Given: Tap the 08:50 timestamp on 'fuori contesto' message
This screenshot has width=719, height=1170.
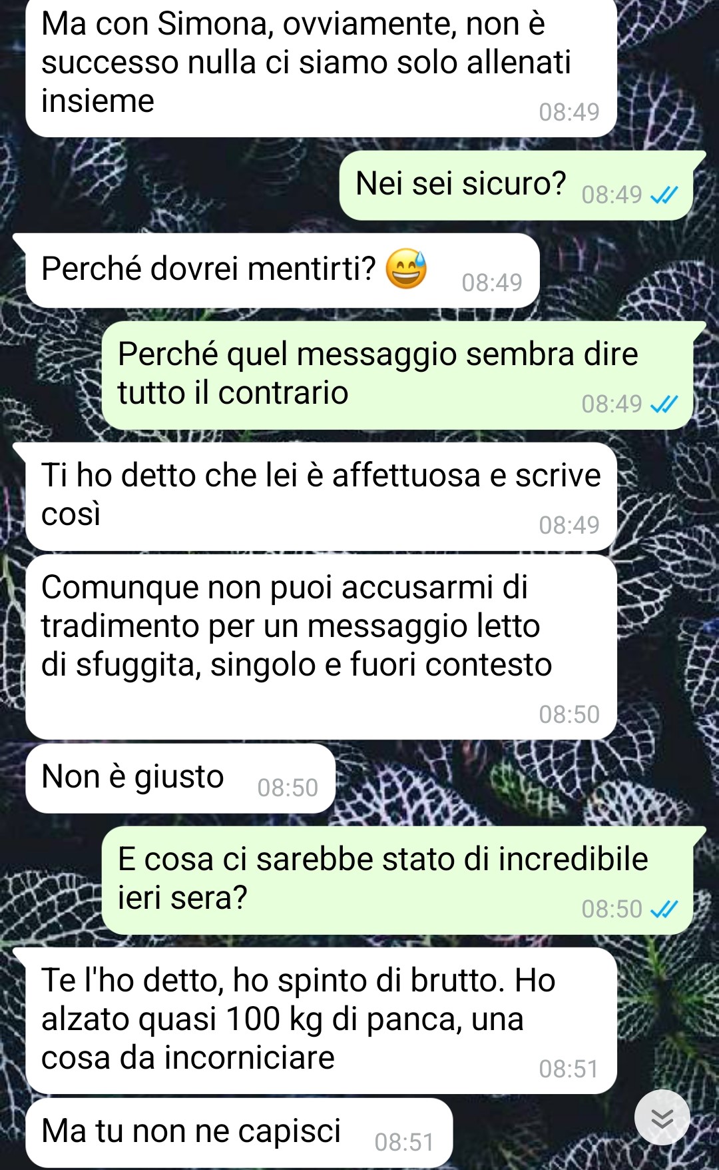Looking at the screenshot, I should pyautogui.click(x=569, y=714).
